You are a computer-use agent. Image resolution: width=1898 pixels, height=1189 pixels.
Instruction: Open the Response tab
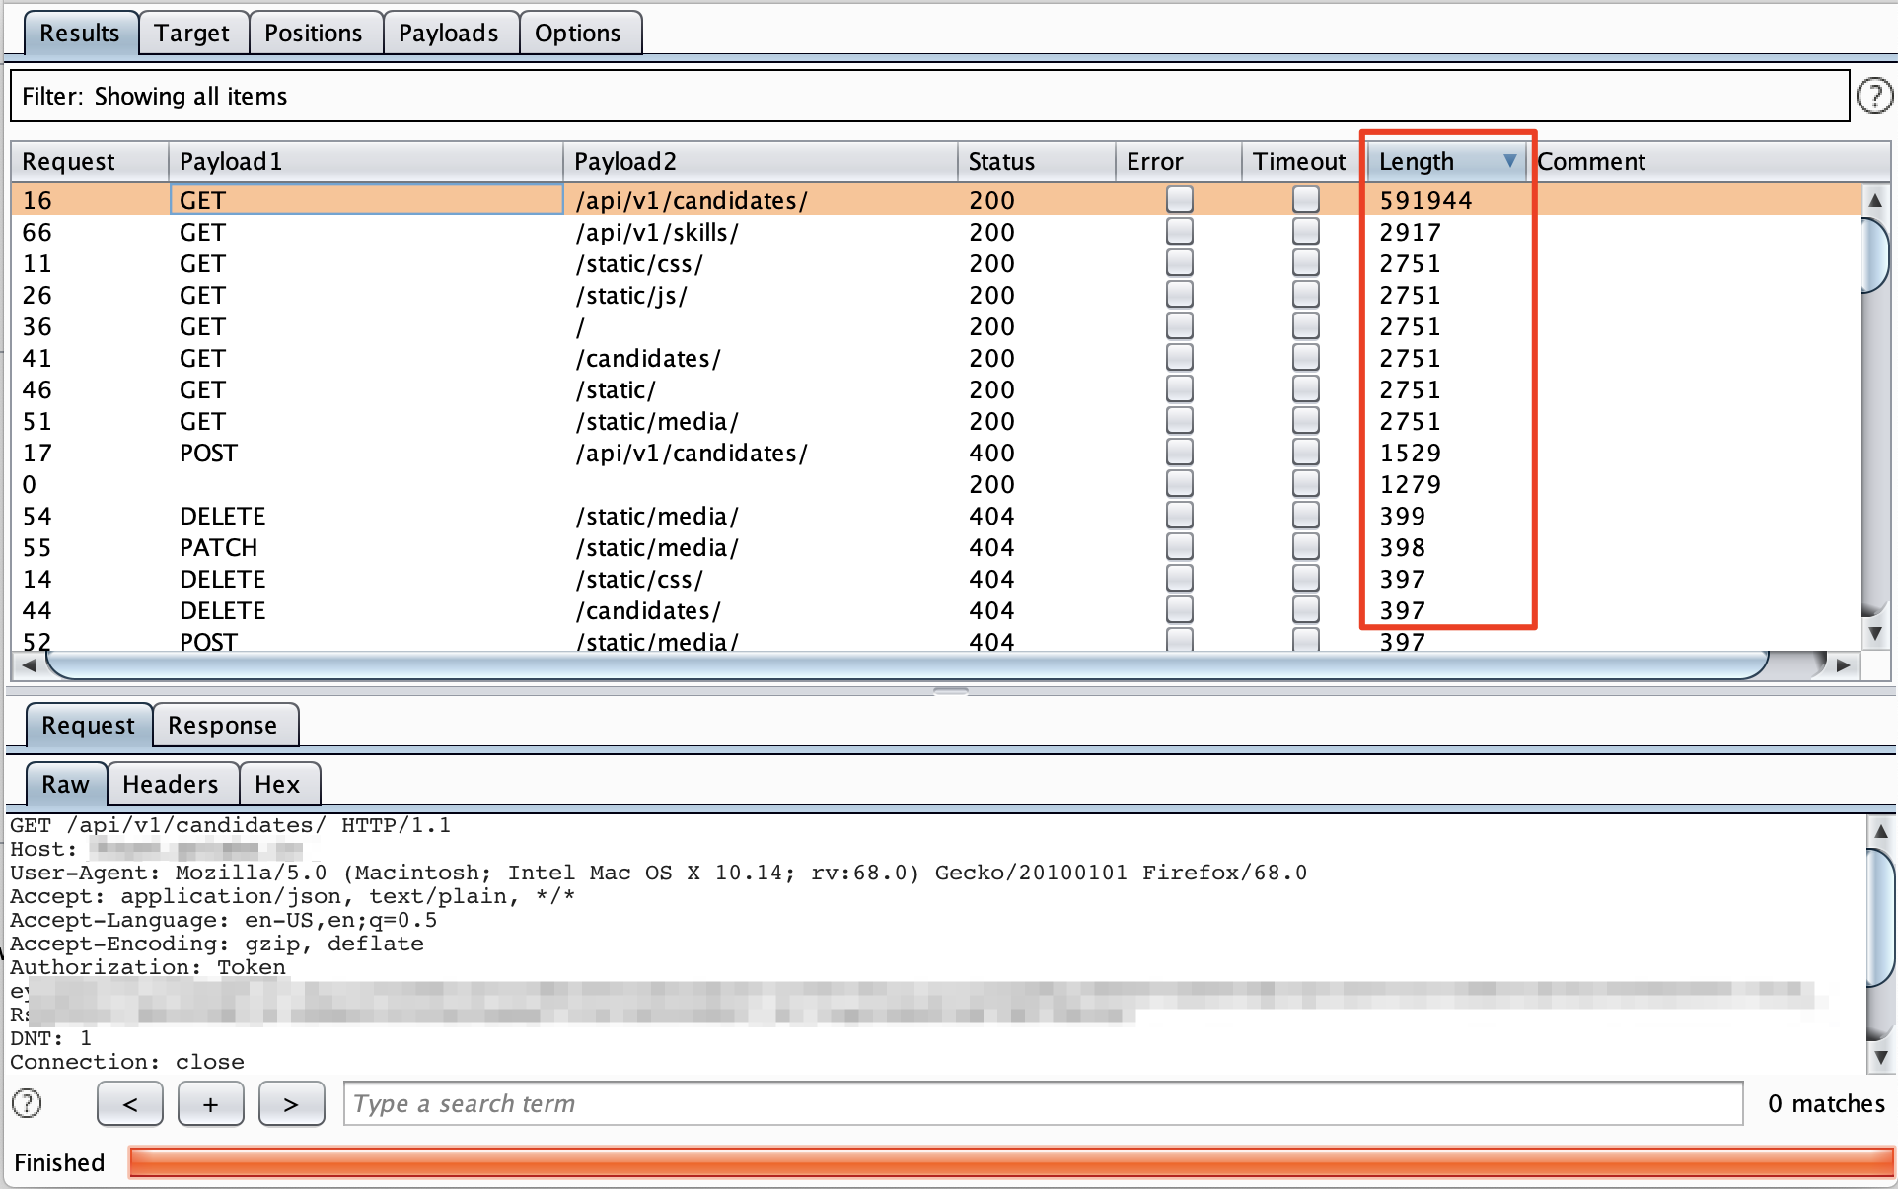click(x=223, y=726)
